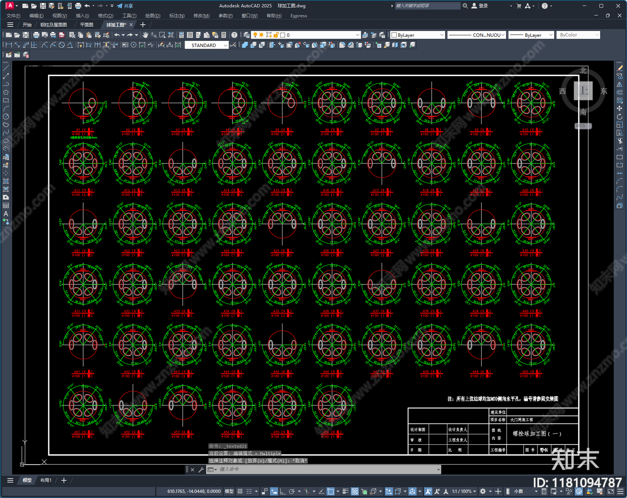Toggle Ortho mode in status bar

coord(283,491)
